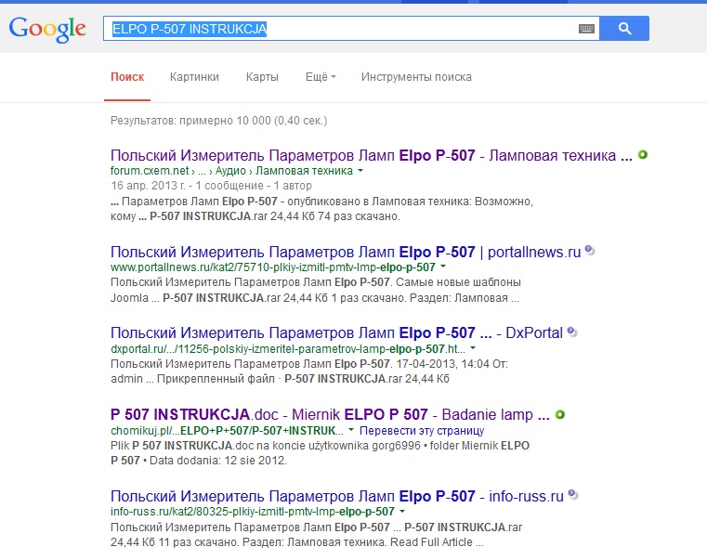Open the Ещё dropdown menu
The image size is (707, 560).
coord(321,77)
